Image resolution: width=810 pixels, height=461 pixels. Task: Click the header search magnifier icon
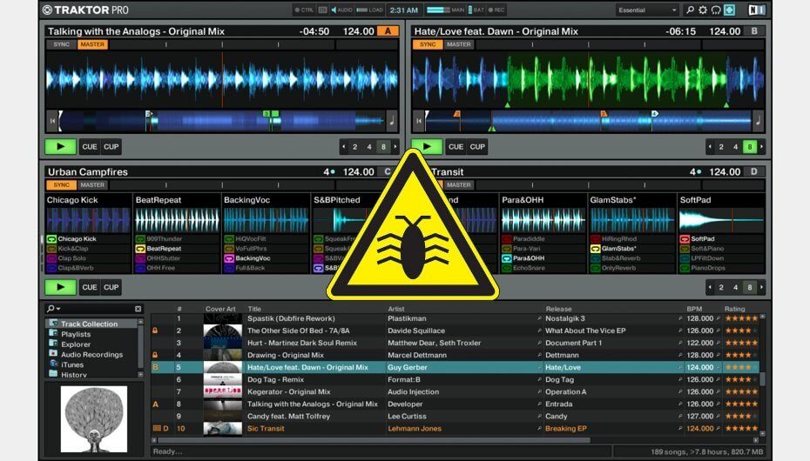[x=690, y=10]
